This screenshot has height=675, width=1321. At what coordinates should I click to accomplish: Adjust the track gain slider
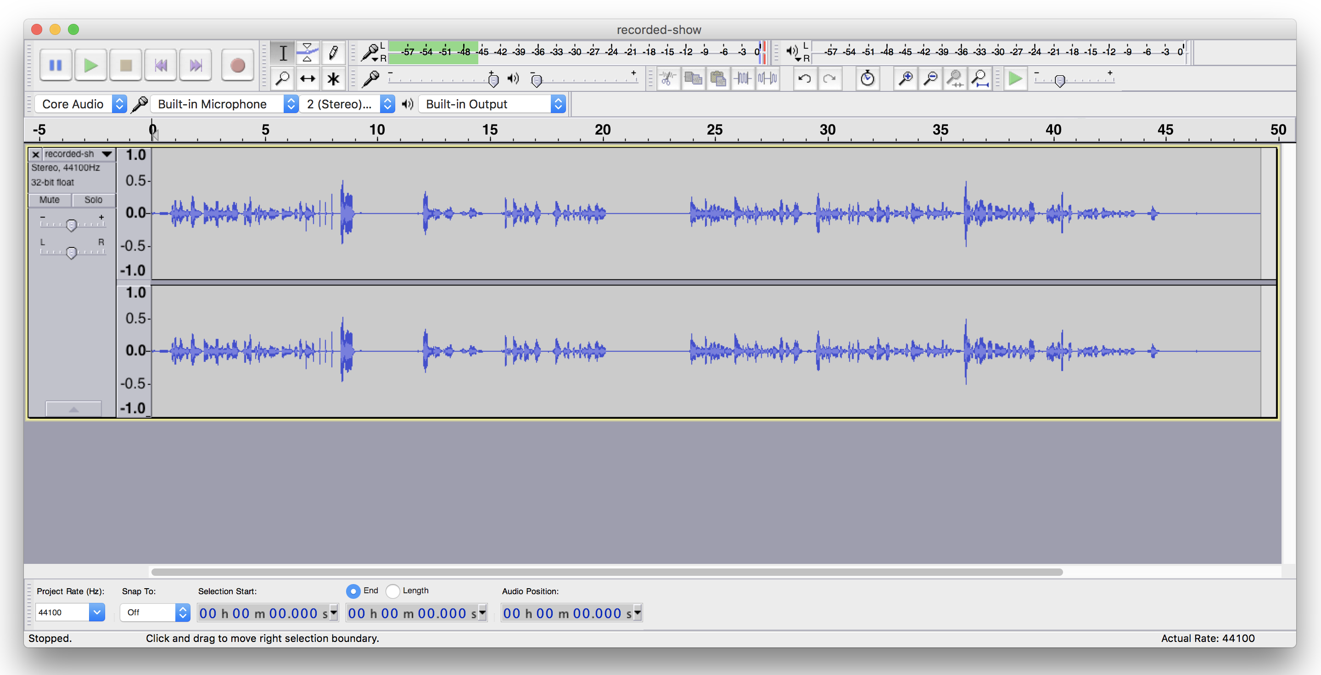(71, 225)
